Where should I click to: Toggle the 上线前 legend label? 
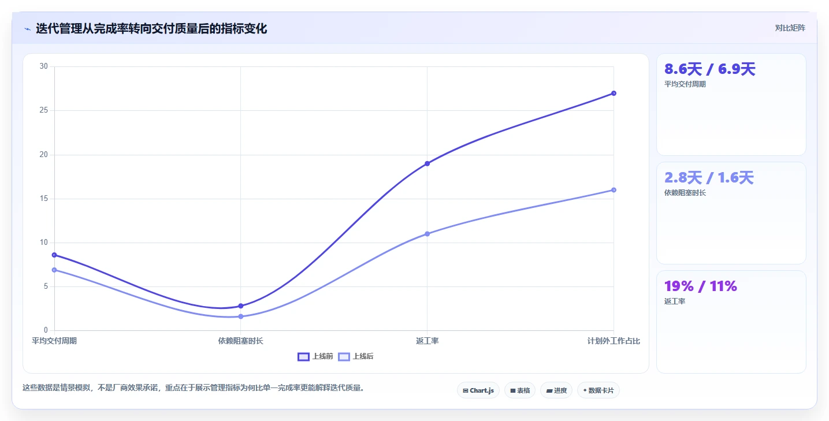tap(322, 356)
